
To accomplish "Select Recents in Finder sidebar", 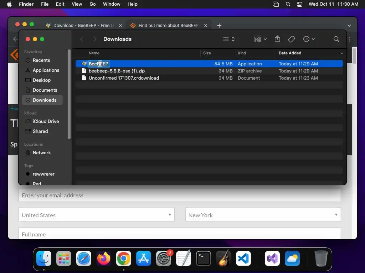I will 43,60.
